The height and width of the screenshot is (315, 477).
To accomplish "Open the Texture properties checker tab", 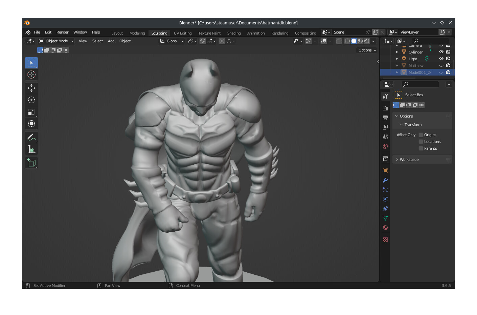I will click(x=385, y=240).
